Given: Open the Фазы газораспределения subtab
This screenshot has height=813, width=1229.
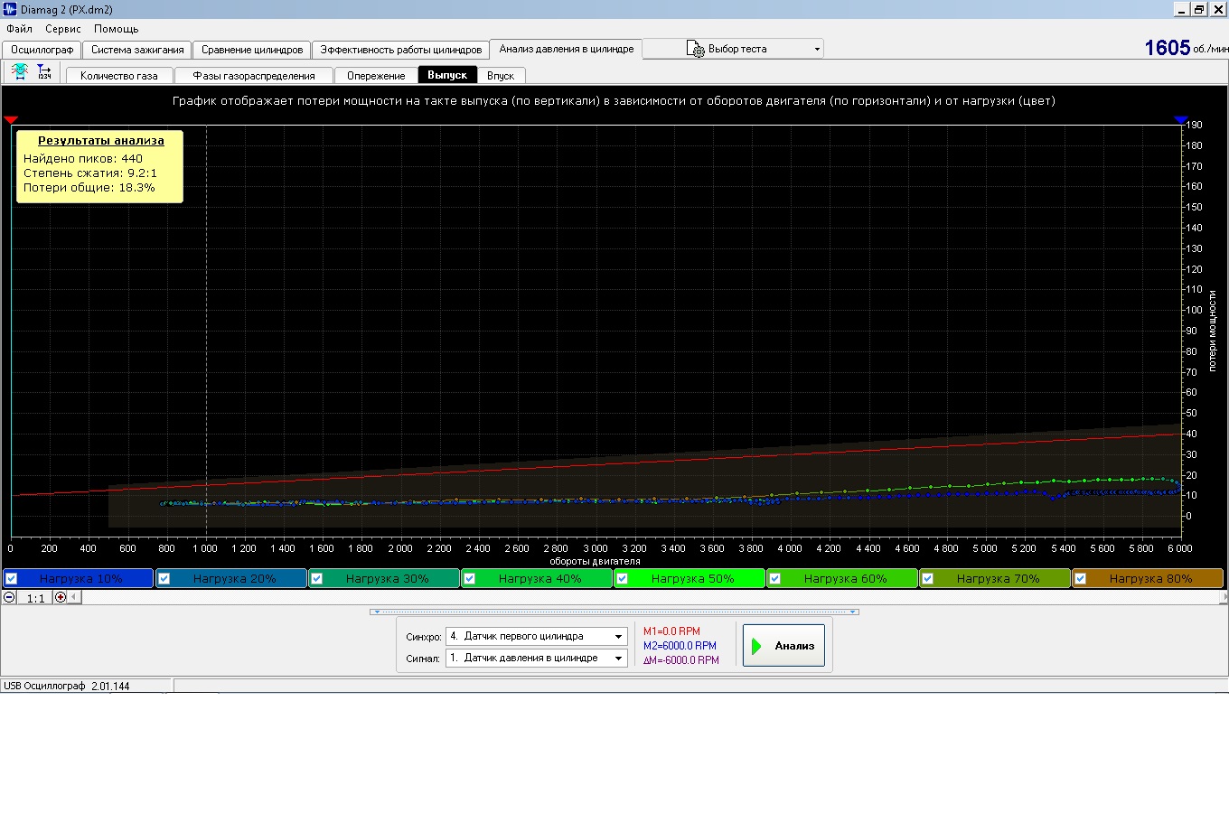Looking at the screenshot, I should [x=254, y=76].
